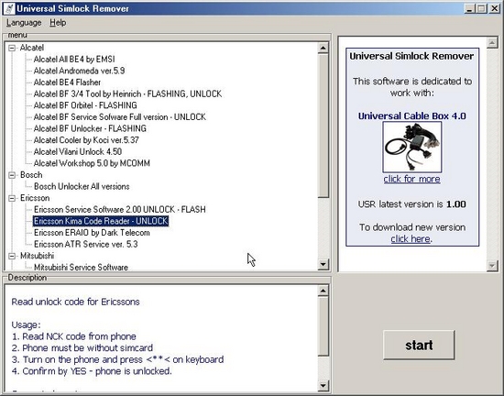Select Alcatel Vilani Unlock 4.50

coord(78,152)
